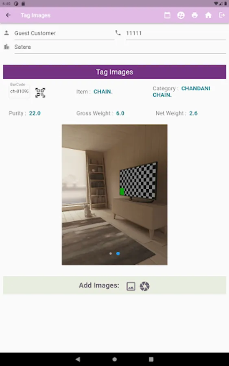Viewport: 229px width, 366px height.
Task: Edit the phone number field 11111
Action: point(176,33)
